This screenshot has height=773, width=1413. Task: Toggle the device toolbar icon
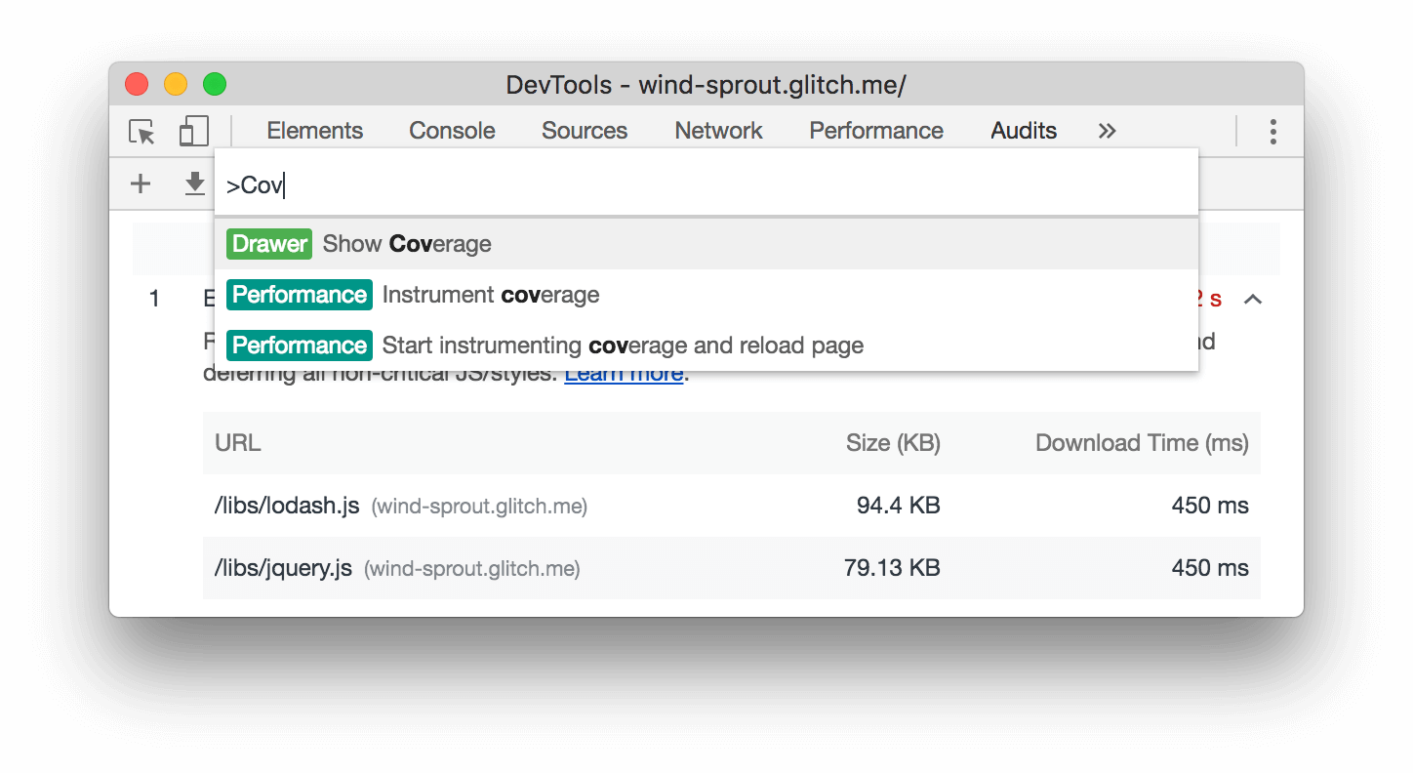click(x=194, y=132)
